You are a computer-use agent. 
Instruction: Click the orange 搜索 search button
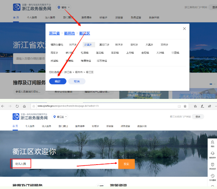point(126,164)
